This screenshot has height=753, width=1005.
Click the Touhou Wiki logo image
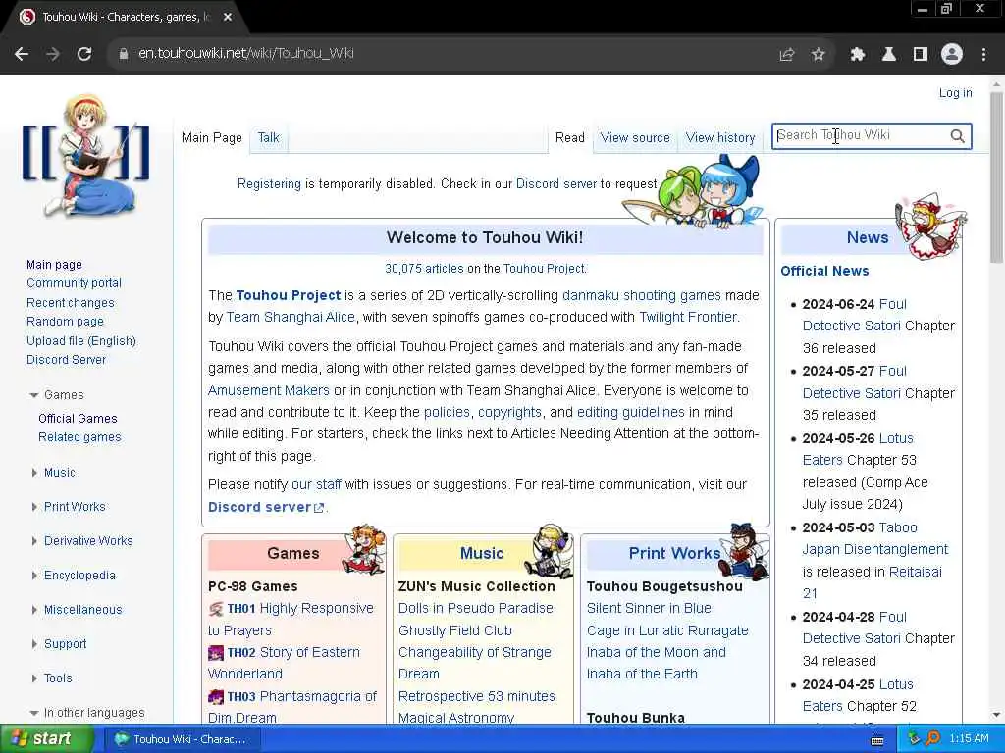point(86,156)
